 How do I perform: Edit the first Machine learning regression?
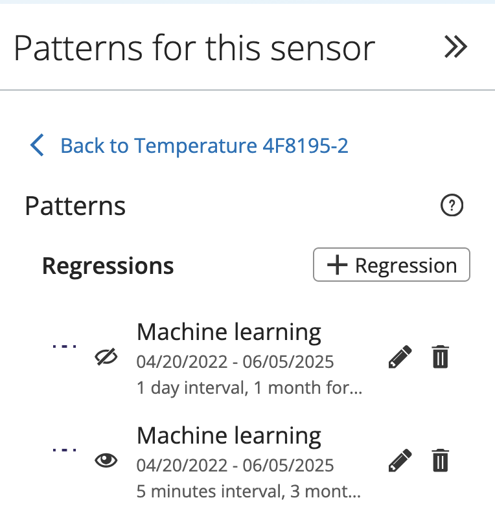[400, 356]
